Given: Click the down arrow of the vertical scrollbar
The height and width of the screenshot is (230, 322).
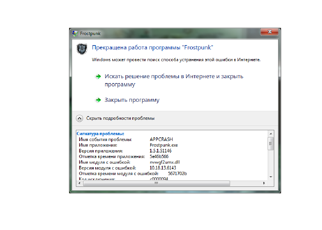Looking at the screenshot, I should pos(271,178).
